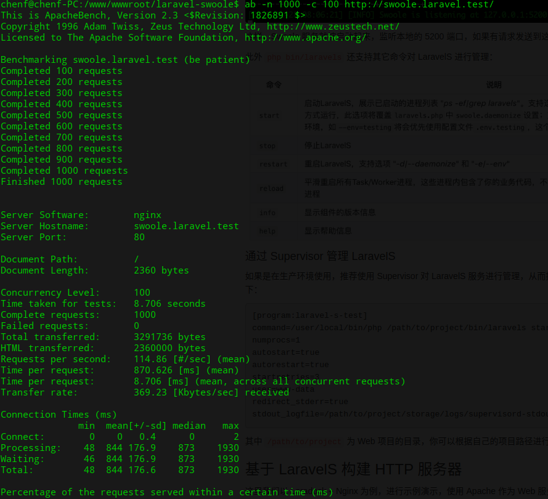Click the 'Requests per second' value 114.86
The width and height of the screenshot is (548, 499).
pyautogui.click(x=147, y=359)
